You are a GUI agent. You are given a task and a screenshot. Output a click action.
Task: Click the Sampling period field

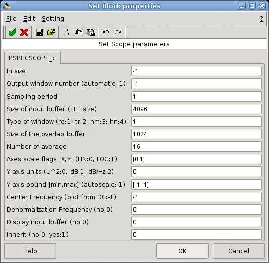196,97
